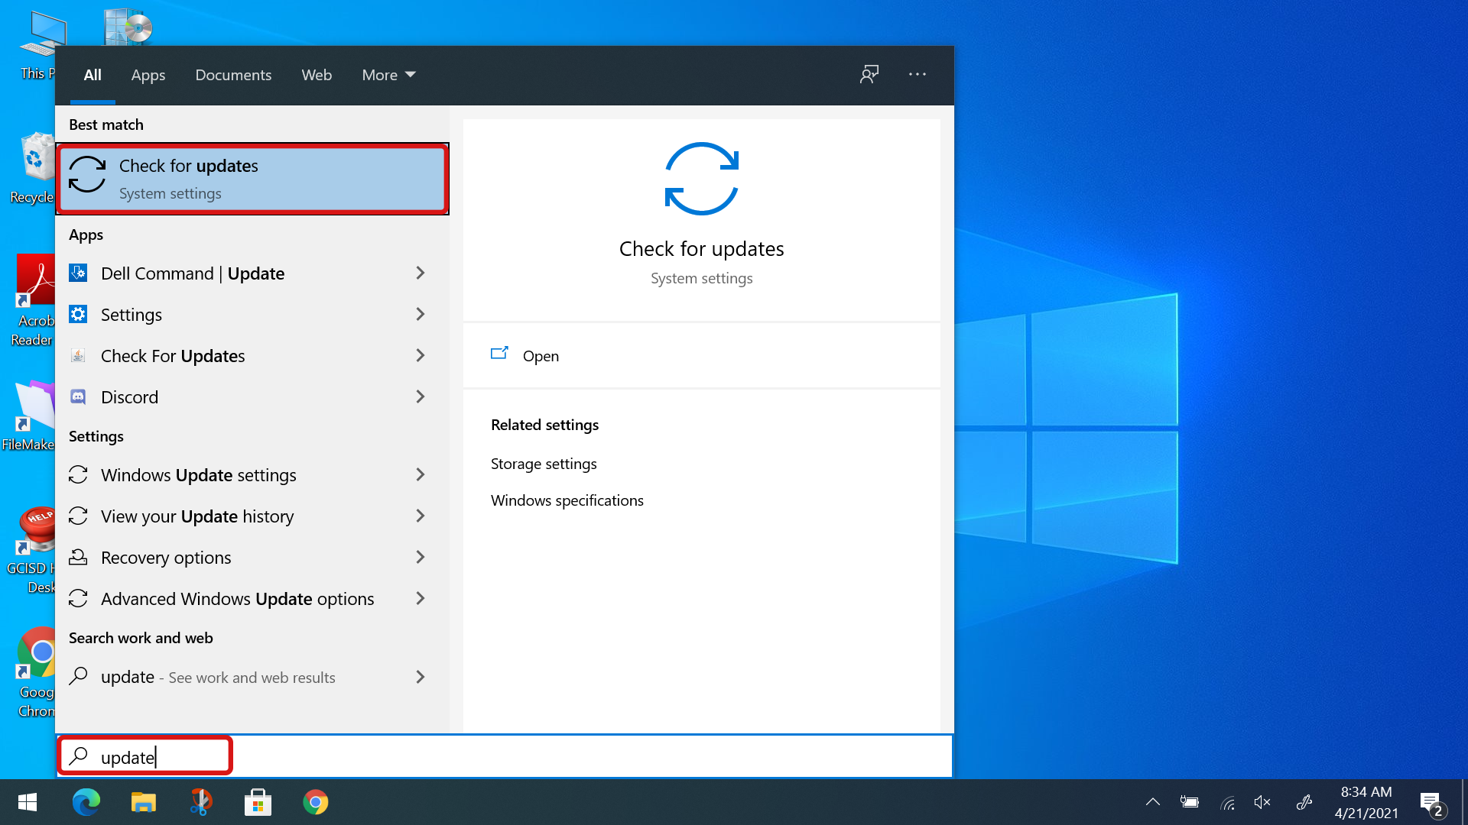1468x825 pixels.
Task: Click the Windows Start menu icon
Action: 26,802
